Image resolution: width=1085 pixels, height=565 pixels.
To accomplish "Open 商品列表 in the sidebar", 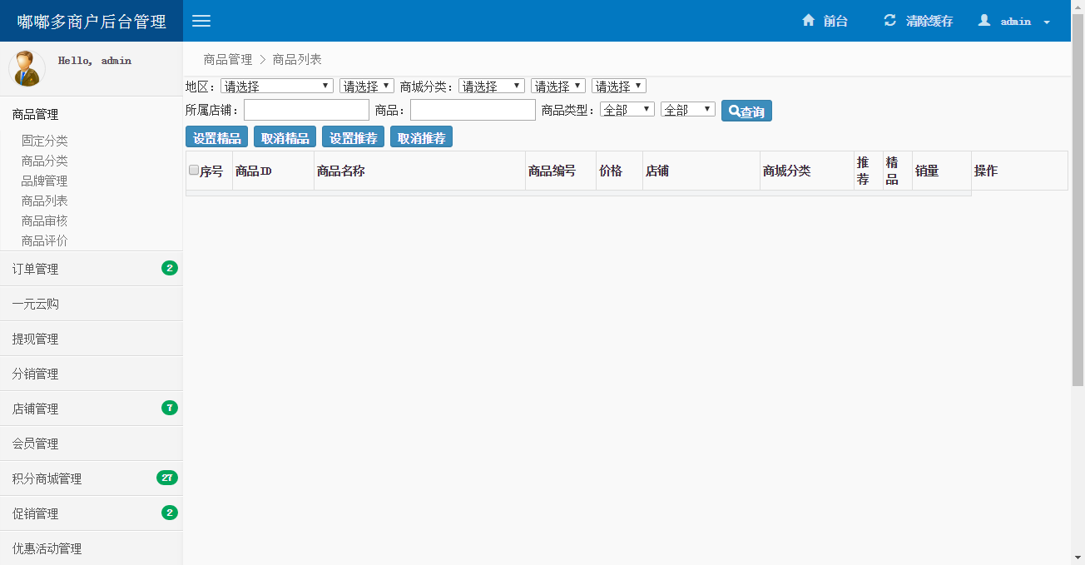I will 45,201.
